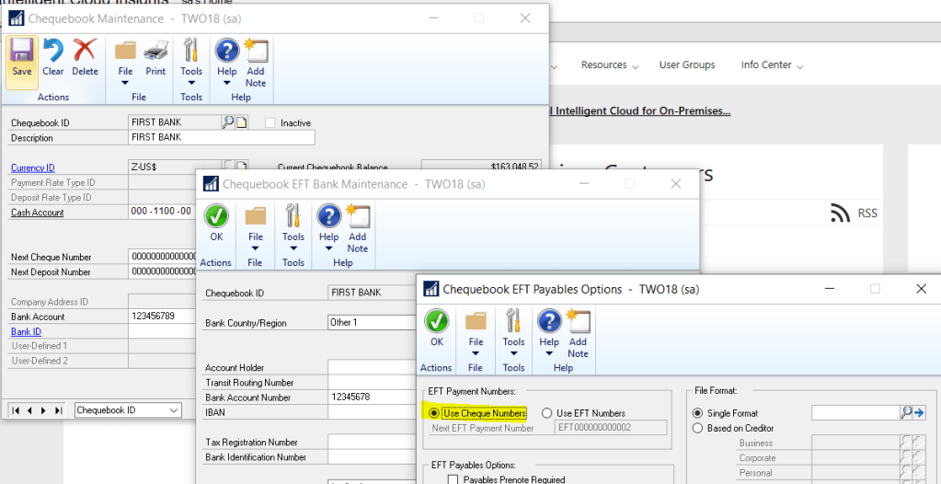Image resolution: width=941 pixels, height=484 pixels.
Task: Click the Delete icon in Chequebook Maintenance
Action: tap(85, 57)
